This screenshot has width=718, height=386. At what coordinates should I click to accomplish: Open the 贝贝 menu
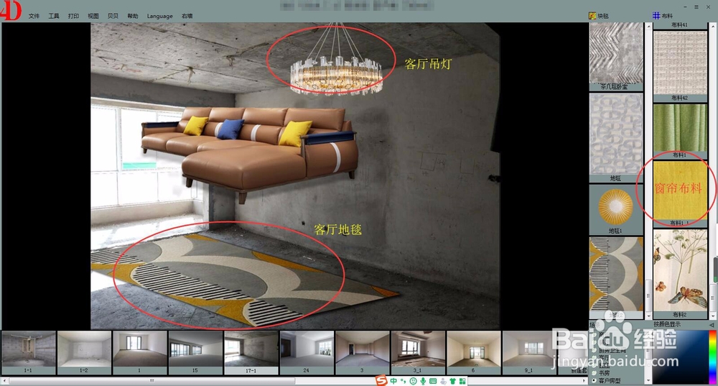(x=113, y=16)
